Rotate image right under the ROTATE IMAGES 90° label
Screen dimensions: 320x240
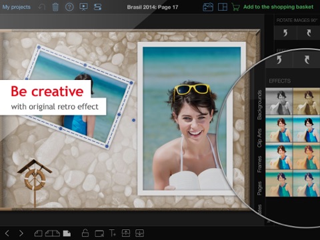pos(309,33)
